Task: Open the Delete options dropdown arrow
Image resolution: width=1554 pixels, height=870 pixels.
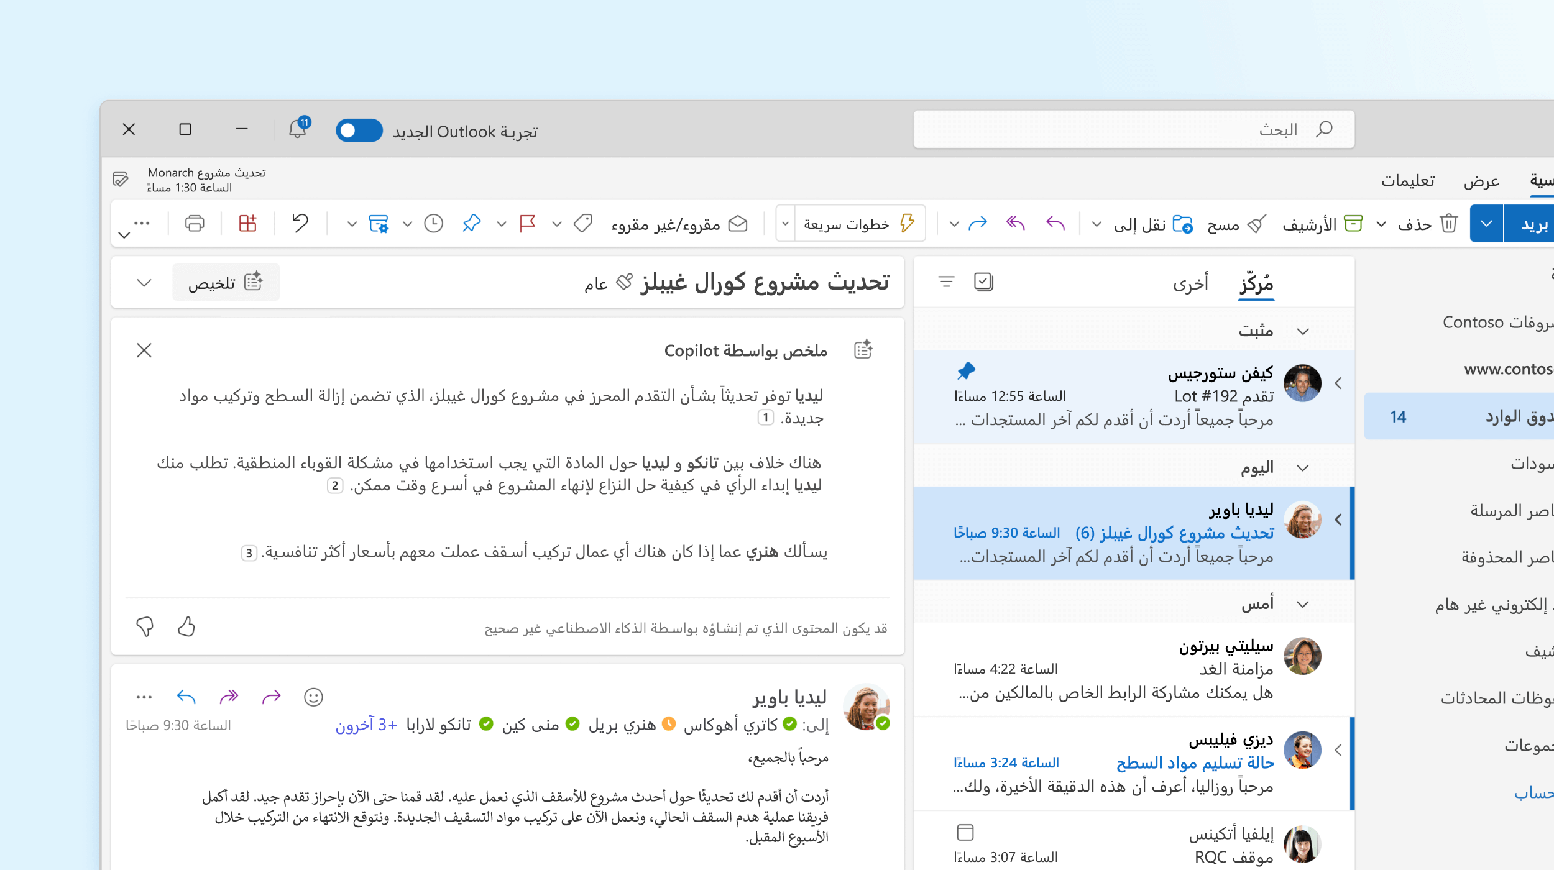Action: 1381,224
